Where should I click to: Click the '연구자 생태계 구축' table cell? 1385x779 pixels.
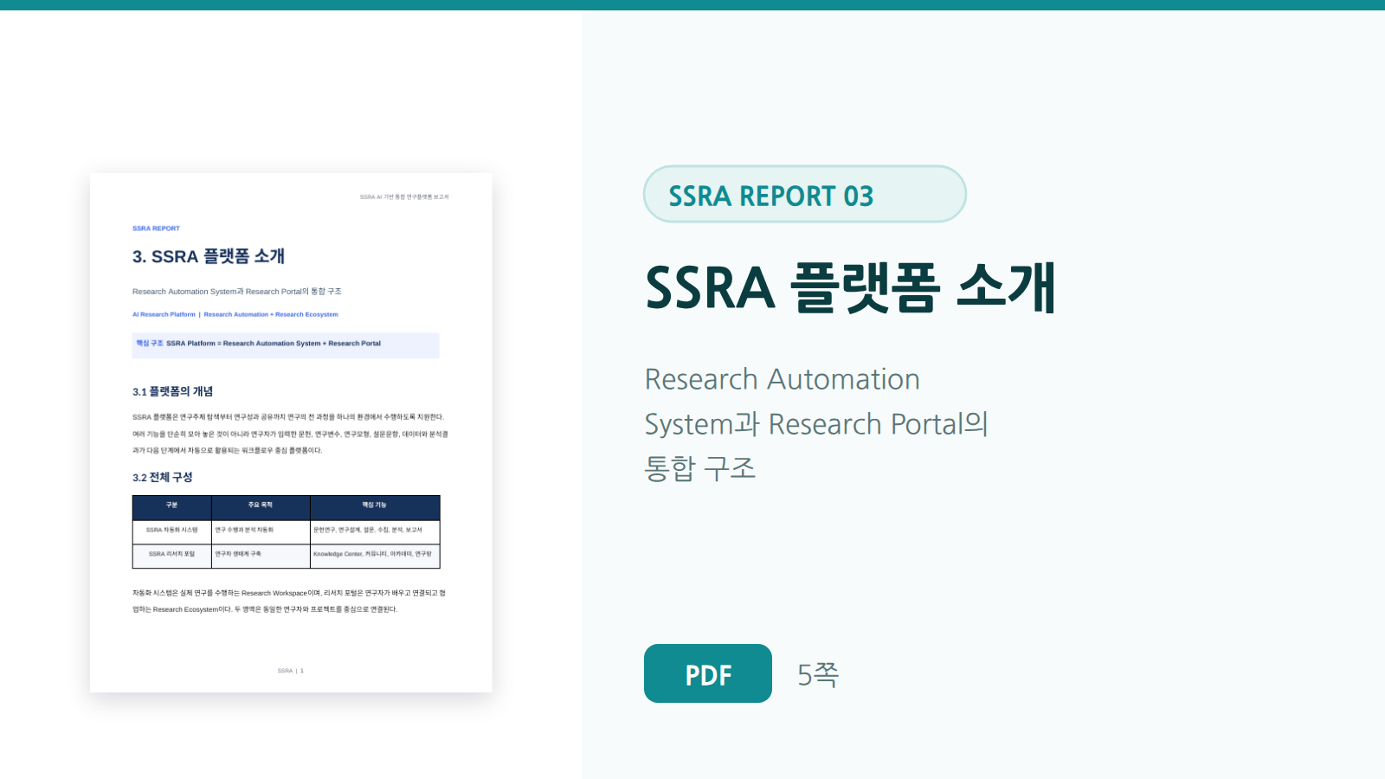click(261, 556)
